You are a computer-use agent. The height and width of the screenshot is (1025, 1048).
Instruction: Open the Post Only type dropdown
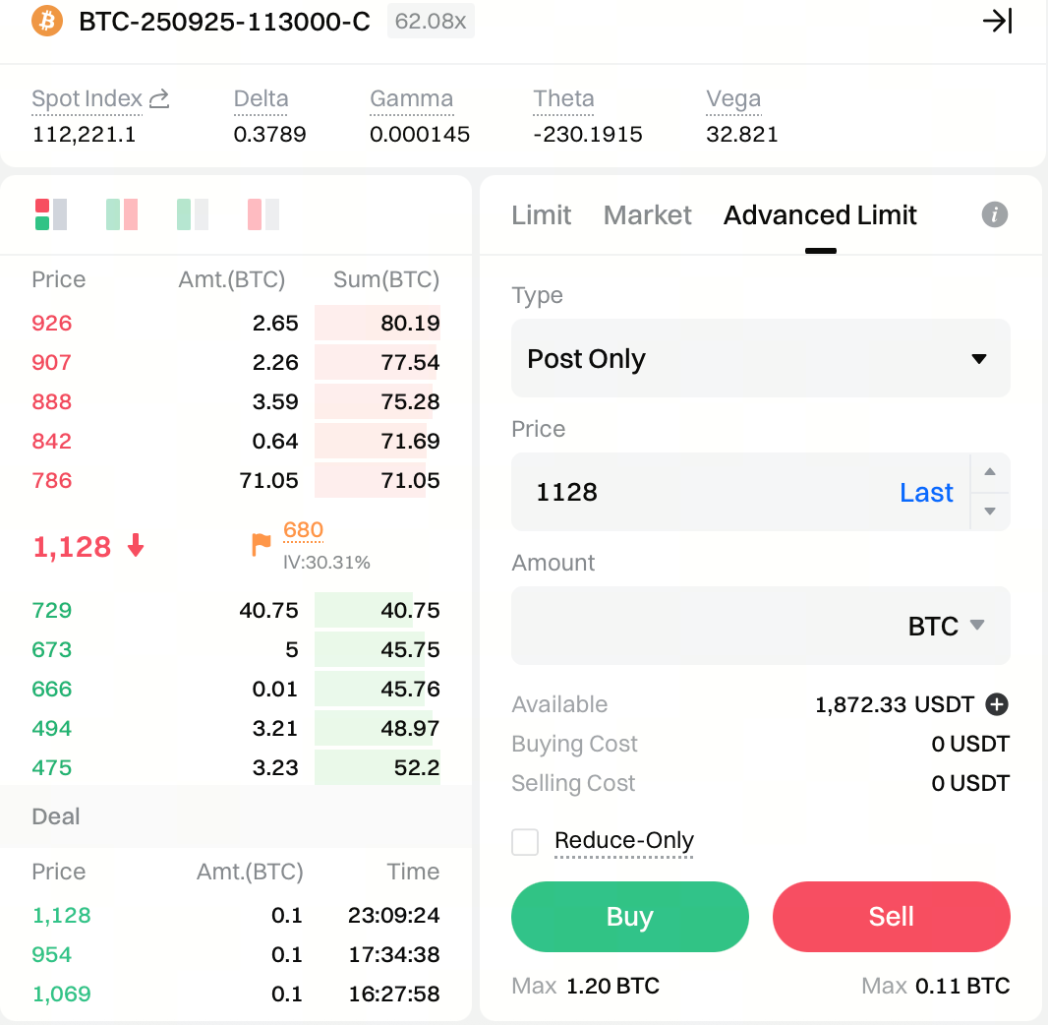[760, 358]
